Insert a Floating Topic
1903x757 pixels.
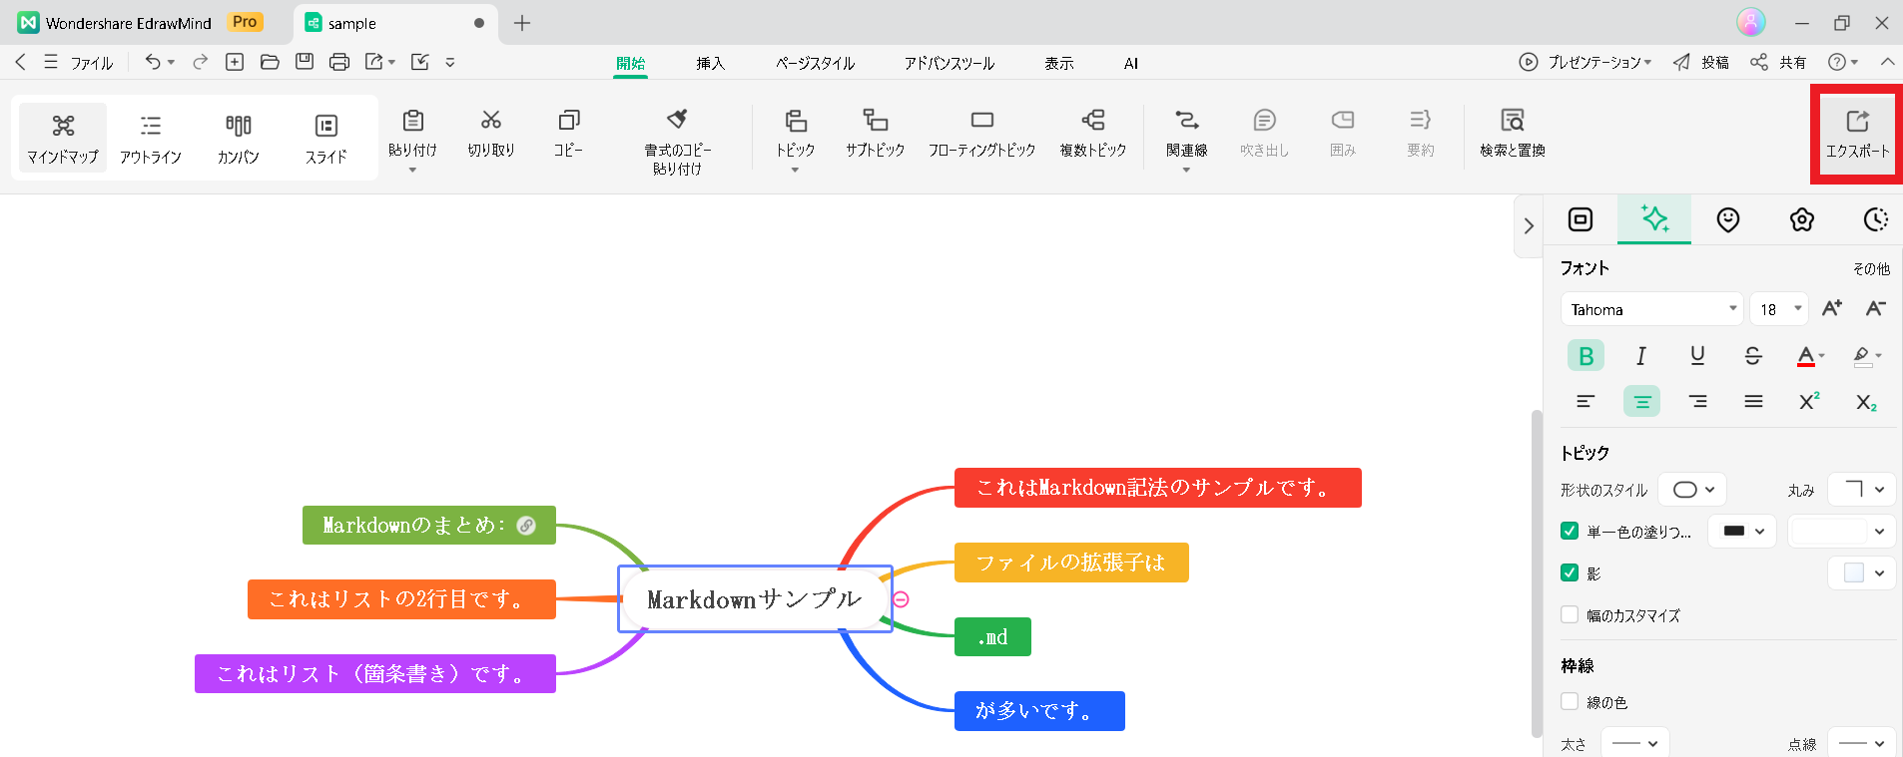981,133
